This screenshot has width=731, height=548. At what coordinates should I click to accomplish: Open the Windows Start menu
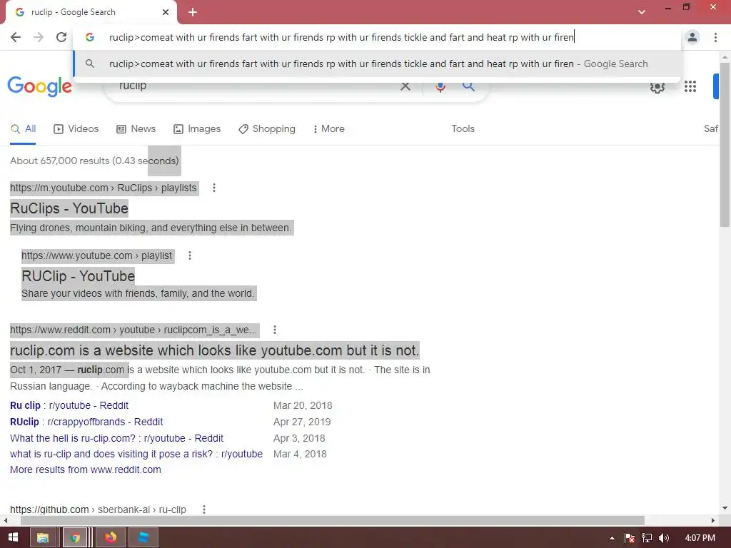coord(13,537)
